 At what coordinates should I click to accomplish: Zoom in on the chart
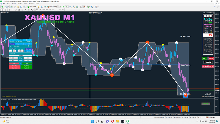click(x=70, y=7)
